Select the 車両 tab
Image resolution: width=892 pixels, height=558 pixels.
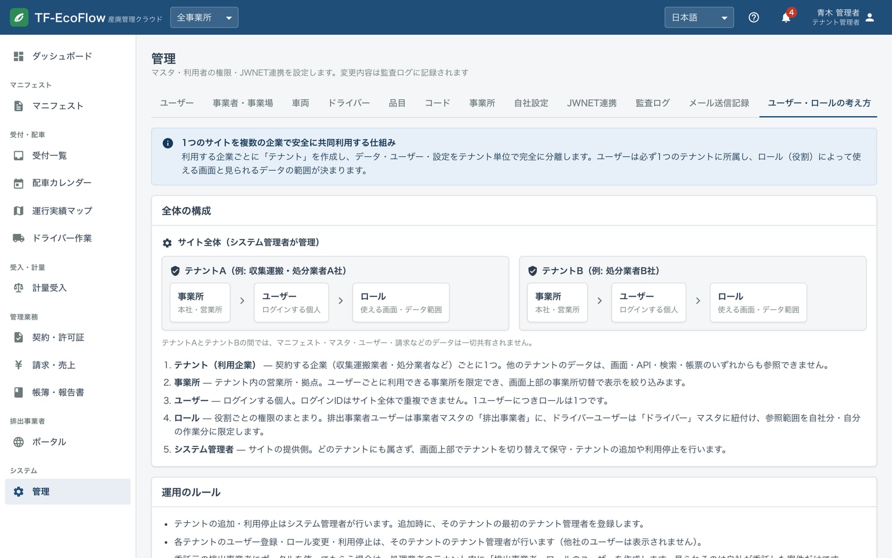click(300, 103)
